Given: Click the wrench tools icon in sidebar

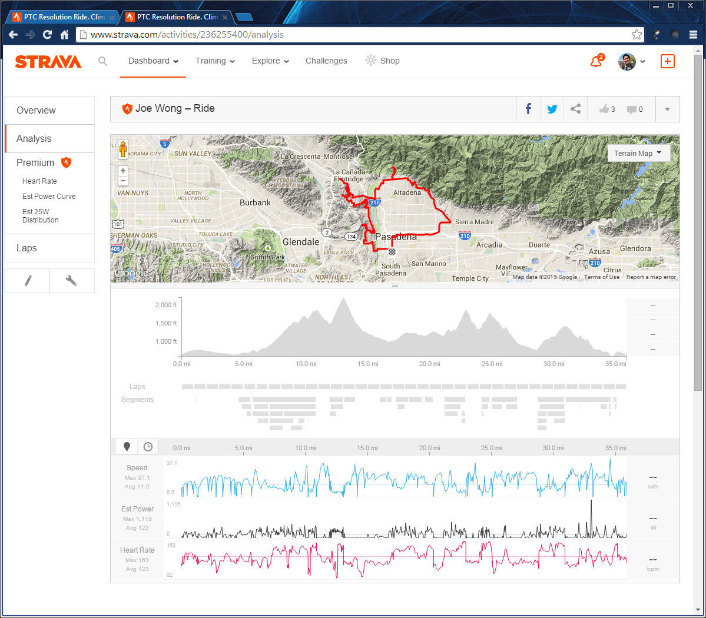Looking at the screenshot, I should [71, 281].
